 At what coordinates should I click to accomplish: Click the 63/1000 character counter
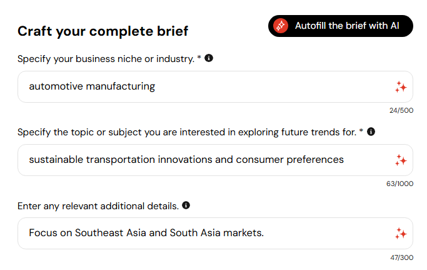coord(399,184)
